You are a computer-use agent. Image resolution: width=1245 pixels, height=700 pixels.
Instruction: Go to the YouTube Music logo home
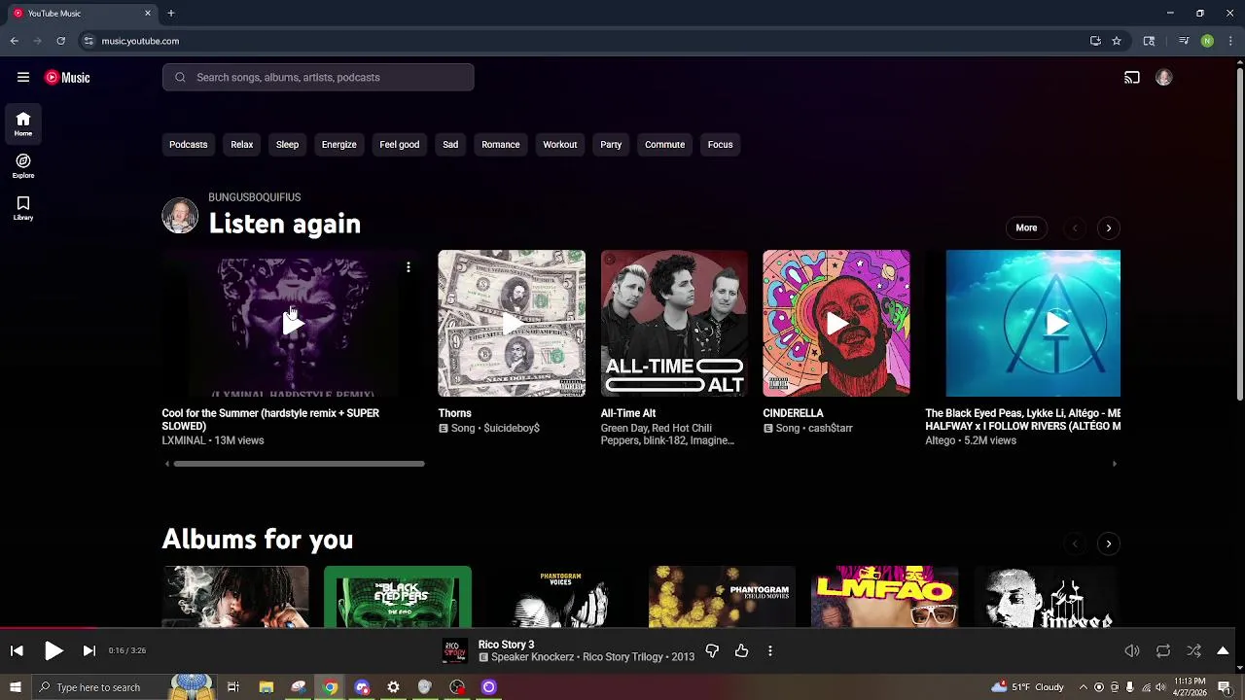click(x=67, y=78)
